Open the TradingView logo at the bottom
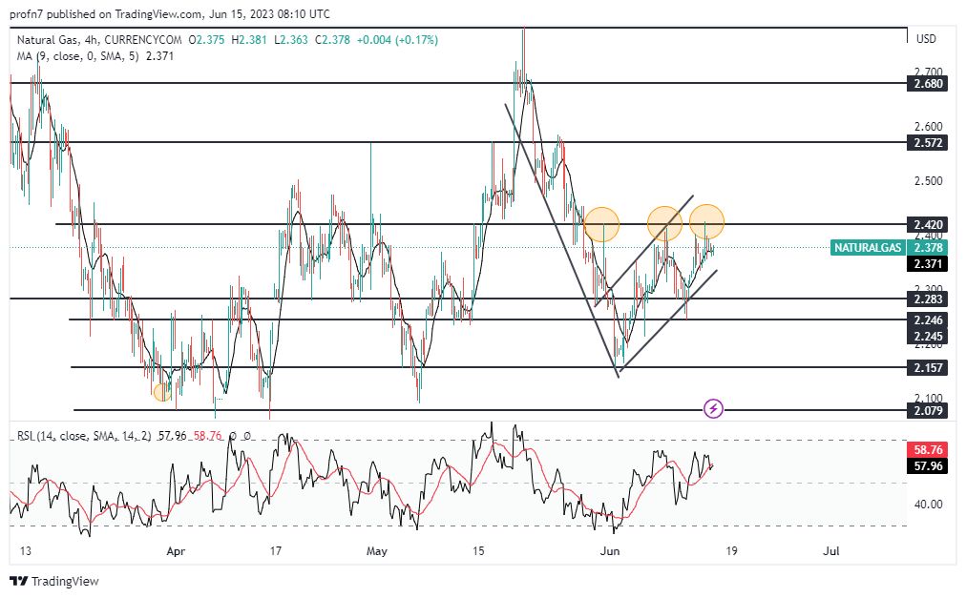 (x=54, y=581)
